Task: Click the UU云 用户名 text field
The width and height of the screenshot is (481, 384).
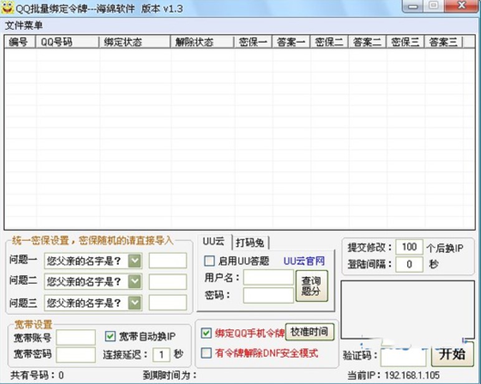Action: pos(268,277)
